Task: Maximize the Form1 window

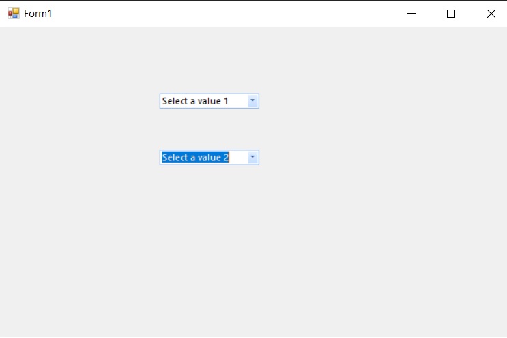Action: pyautogui.click(x=450, y=14)
